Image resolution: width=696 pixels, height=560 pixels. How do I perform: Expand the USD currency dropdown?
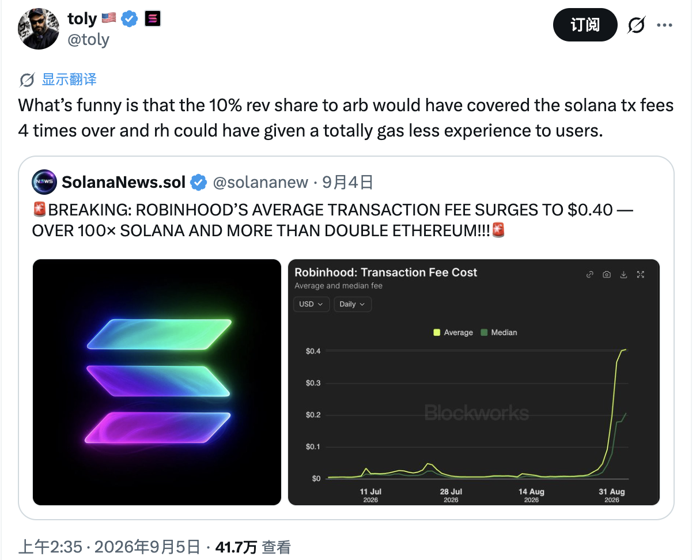pos(312,304)
